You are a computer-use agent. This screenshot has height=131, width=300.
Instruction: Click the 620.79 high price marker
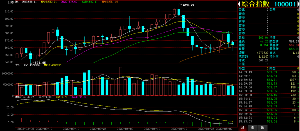pos(189,5)
